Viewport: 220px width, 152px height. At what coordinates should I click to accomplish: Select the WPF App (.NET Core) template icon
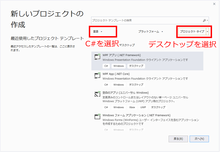(x=97, y=76)
